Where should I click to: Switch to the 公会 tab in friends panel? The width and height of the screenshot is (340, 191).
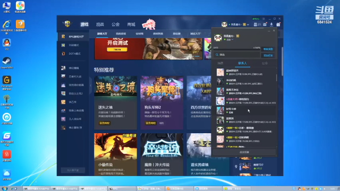click(265, 63)
